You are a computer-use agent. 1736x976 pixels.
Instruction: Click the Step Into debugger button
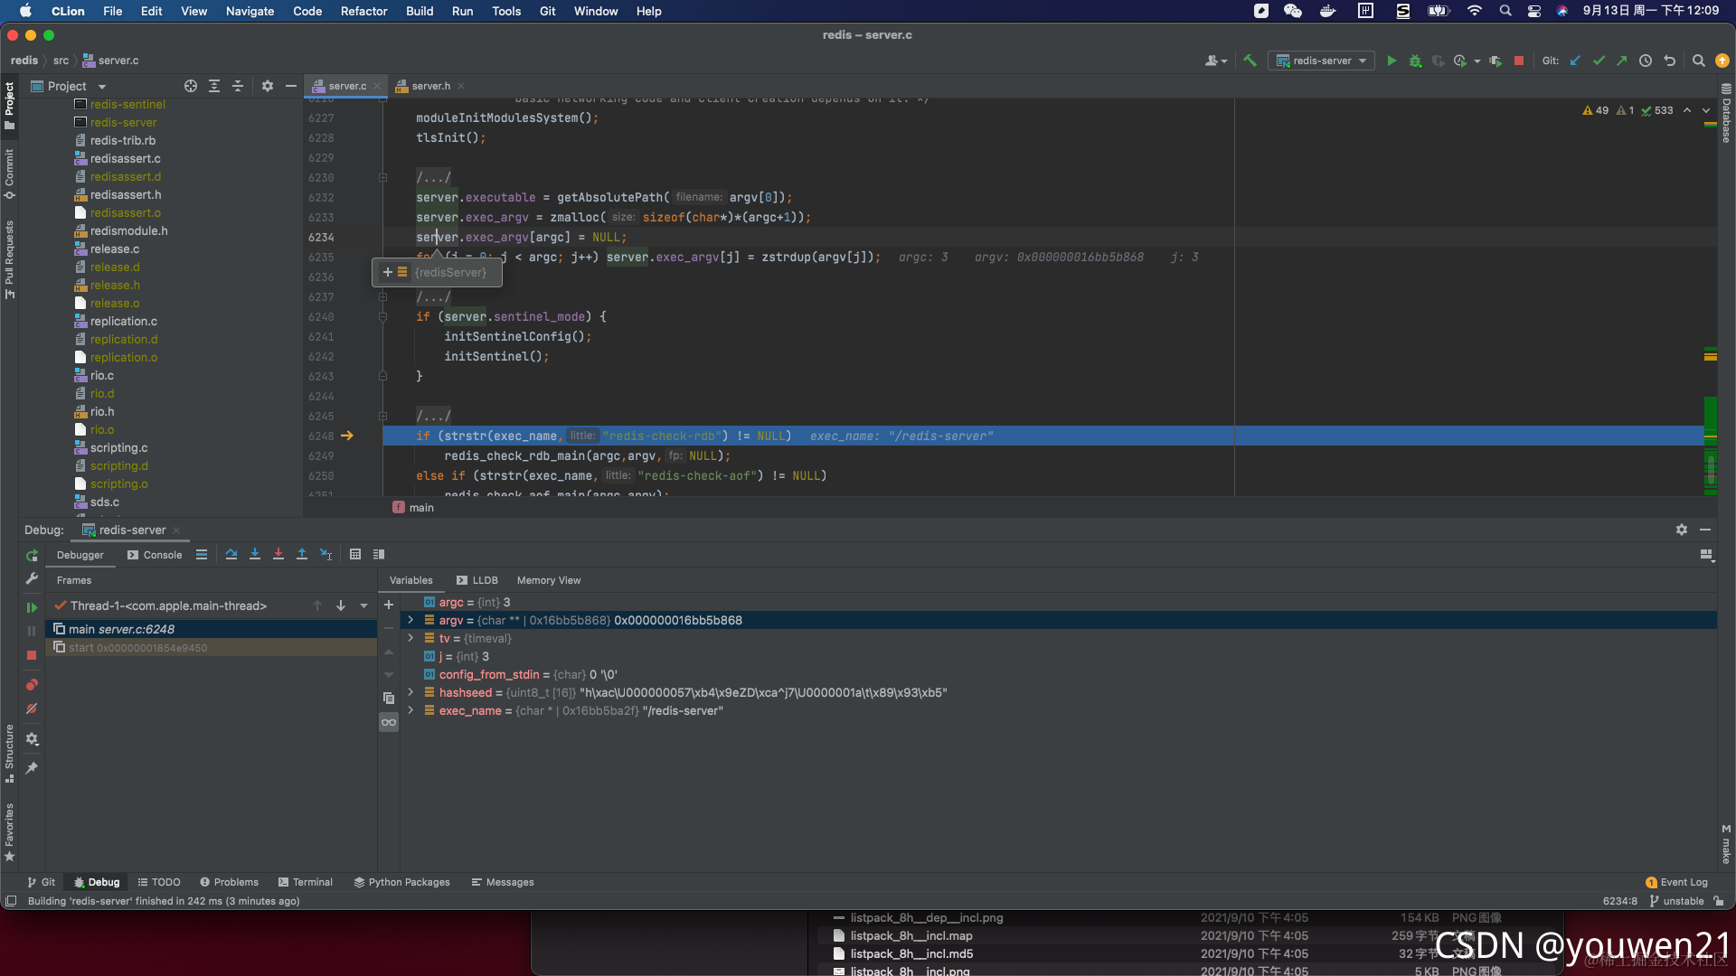tap(255, 554)
